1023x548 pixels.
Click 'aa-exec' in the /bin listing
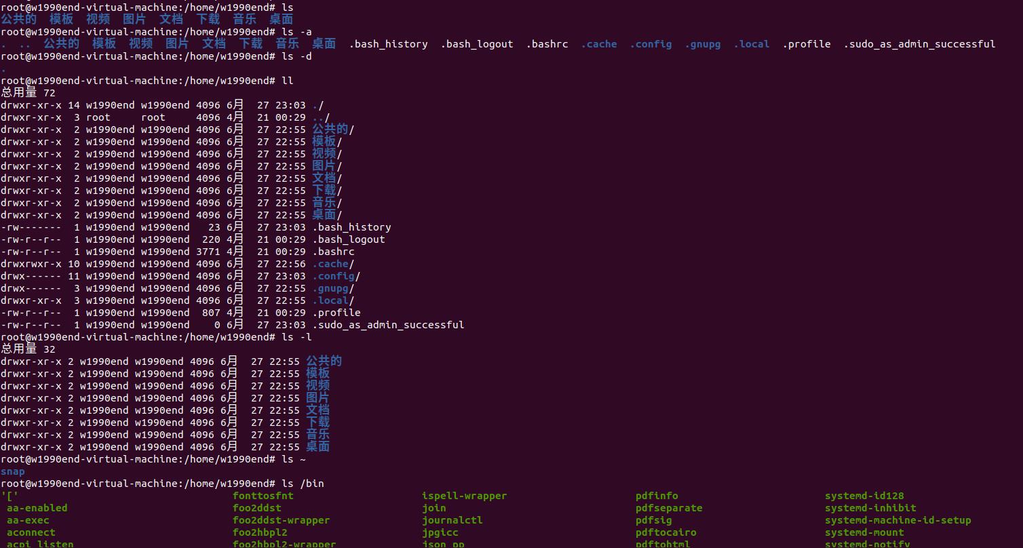coord(28,520)
